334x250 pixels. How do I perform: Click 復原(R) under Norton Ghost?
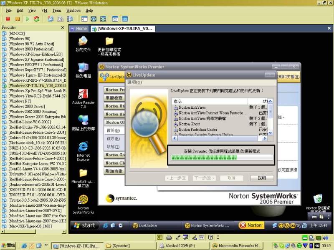[x=113, y=139]
